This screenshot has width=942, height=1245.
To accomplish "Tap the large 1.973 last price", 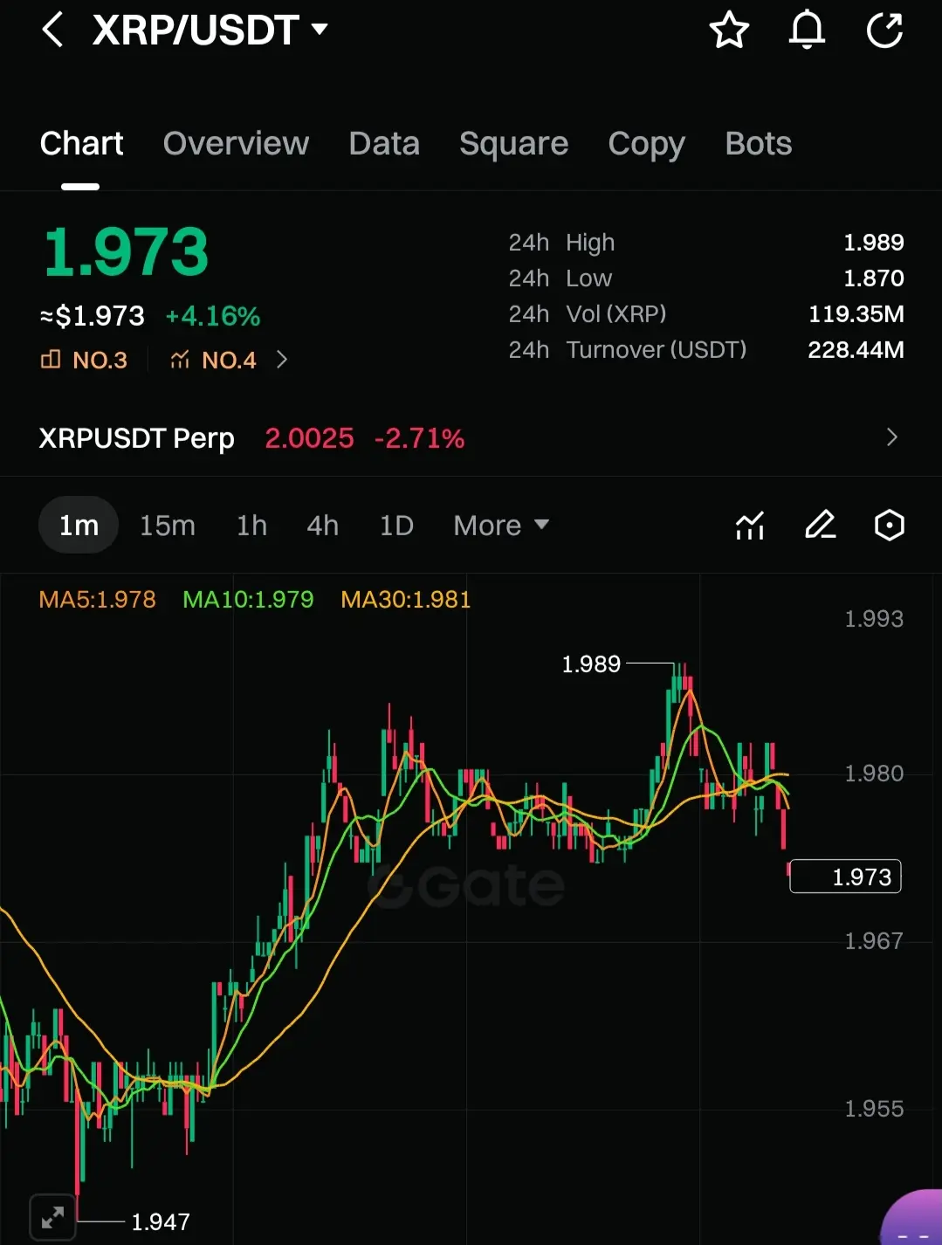I will pos(127,252).
